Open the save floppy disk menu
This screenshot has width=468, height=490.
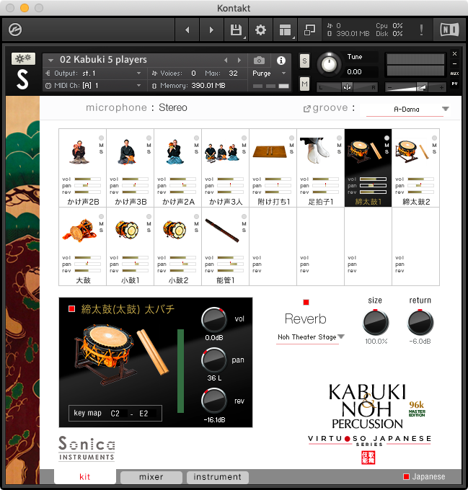click(x=236, y=30)
